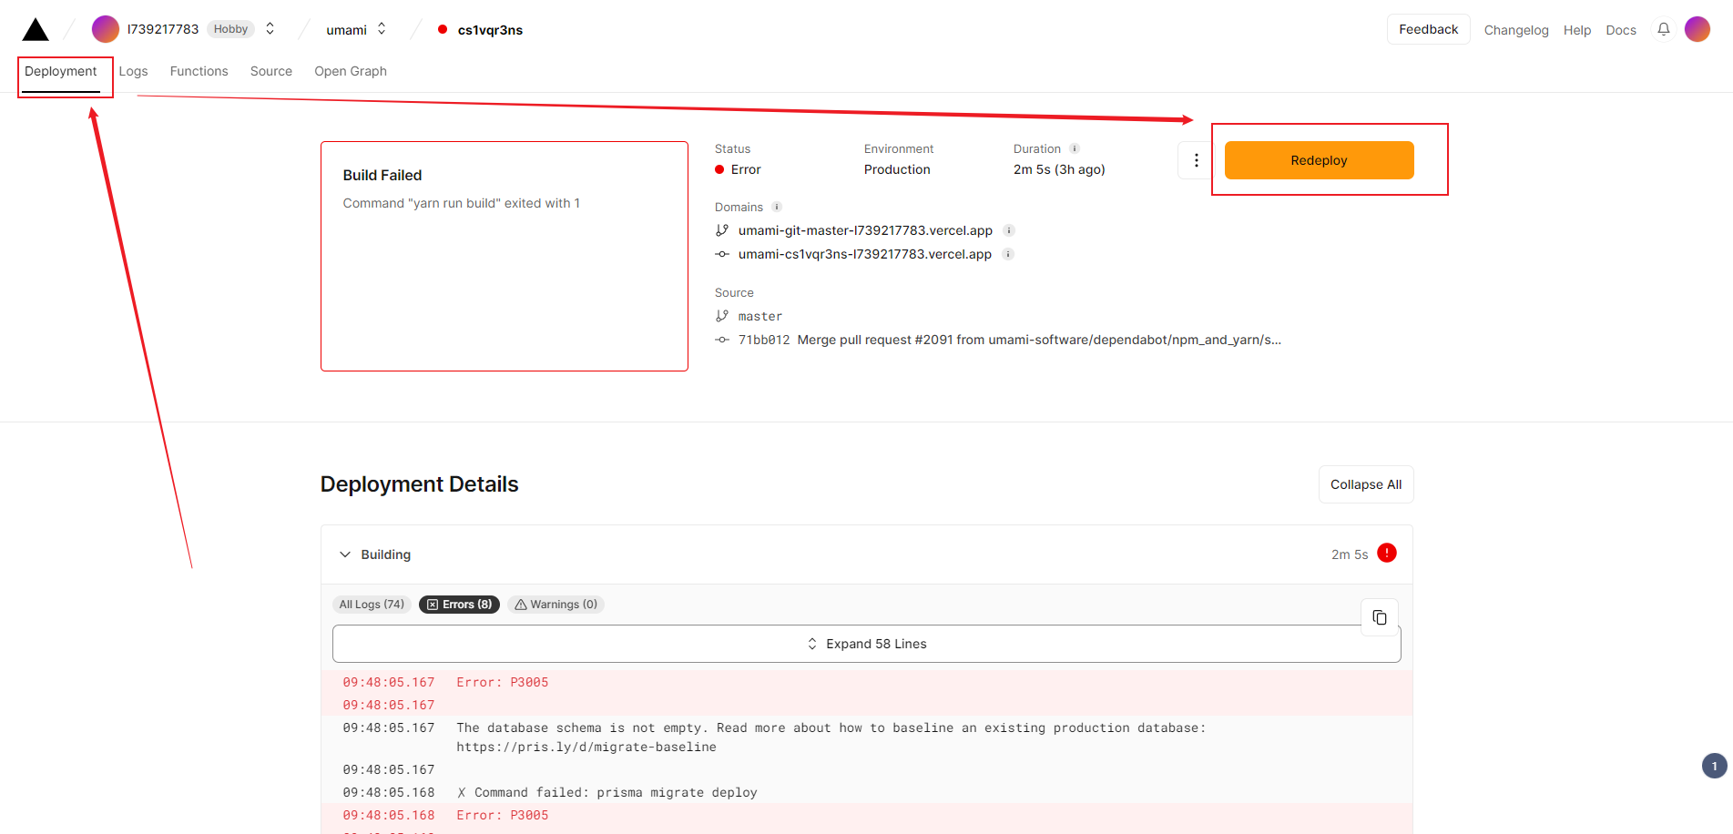The image size is (1733, 834).
Task: Click info icon beside umami-cs1vqr3ns domain
Action: click(x=1008, y=254)
